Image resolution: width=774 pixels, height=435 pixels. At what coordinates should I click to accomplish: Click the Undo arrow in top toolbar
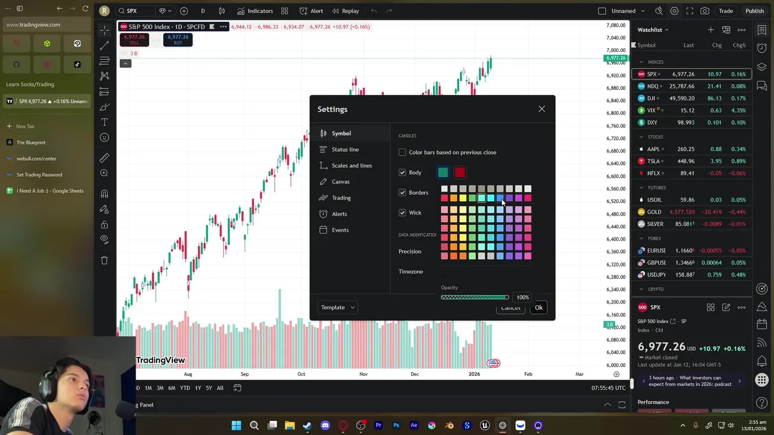pyautogui.click(x=374, y=11)
